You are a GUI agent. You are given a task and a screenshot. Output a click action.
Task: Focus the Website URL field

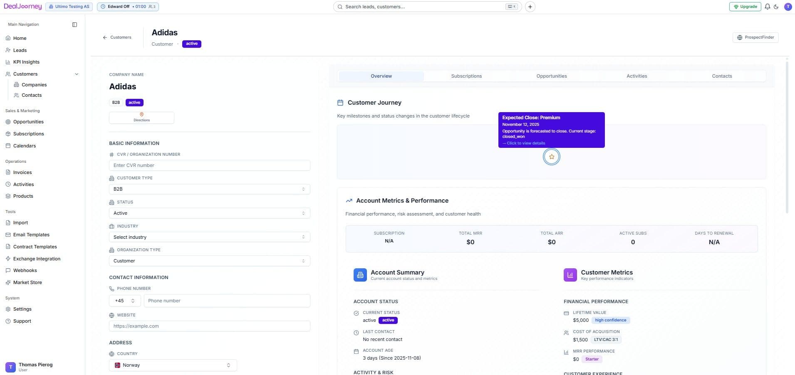210,326
